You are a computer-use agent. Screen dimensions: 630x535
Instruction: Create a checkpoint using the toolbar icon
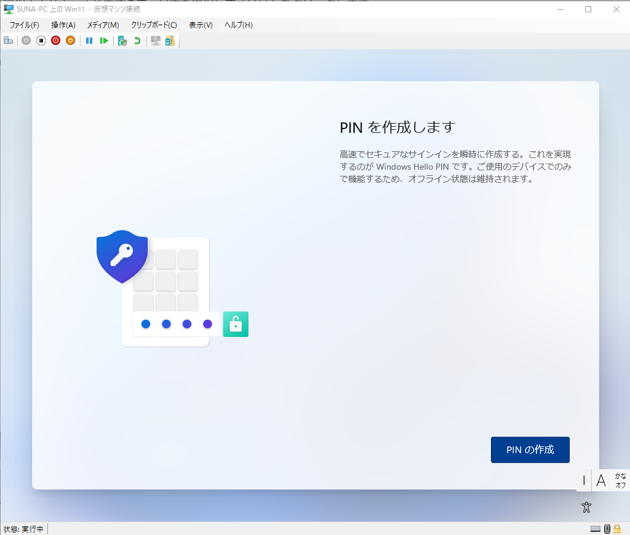pos(122,41)
